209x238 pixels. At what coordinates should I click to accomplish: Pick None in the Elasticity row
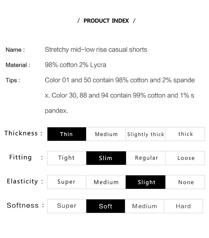click(x=185, y=182)
